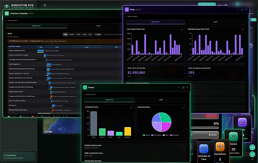
Task: Click the Risk Cost Exposure $1,955,000 card
Action: [155, 72]
